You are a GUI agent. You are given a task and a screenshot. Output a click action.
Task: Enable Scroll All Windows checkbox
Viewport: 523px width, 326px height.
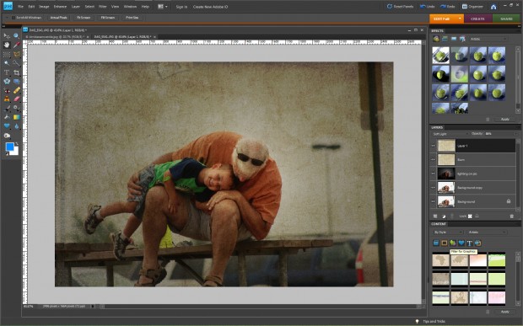point(13,18)
